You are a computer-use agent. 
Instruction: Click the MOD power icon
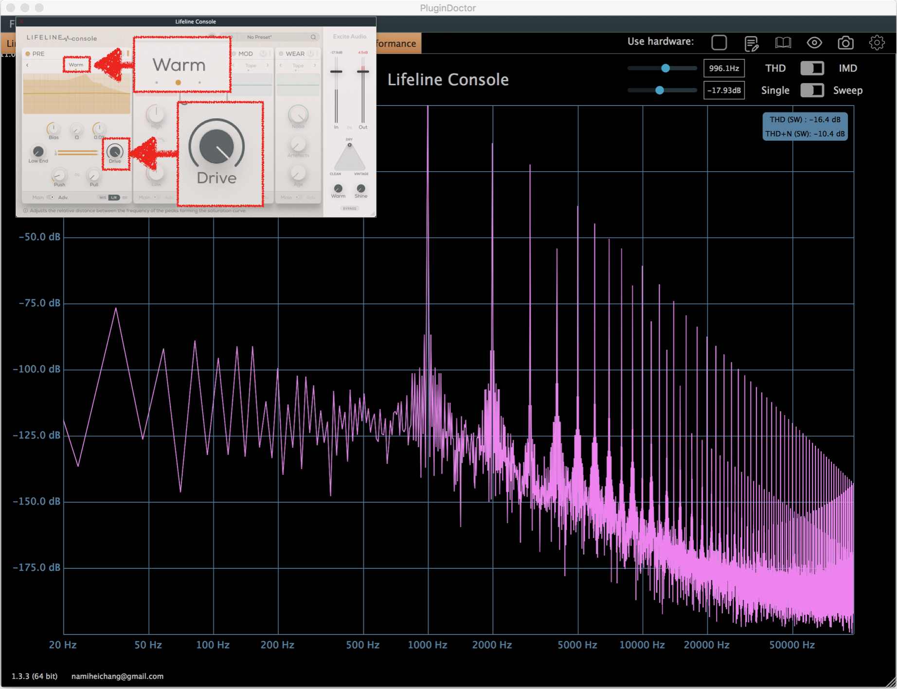click(263, 54)
